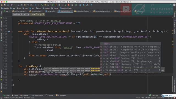
Task: Choose requireNotNull(value: T?) completion
Action: pos(131,70)
